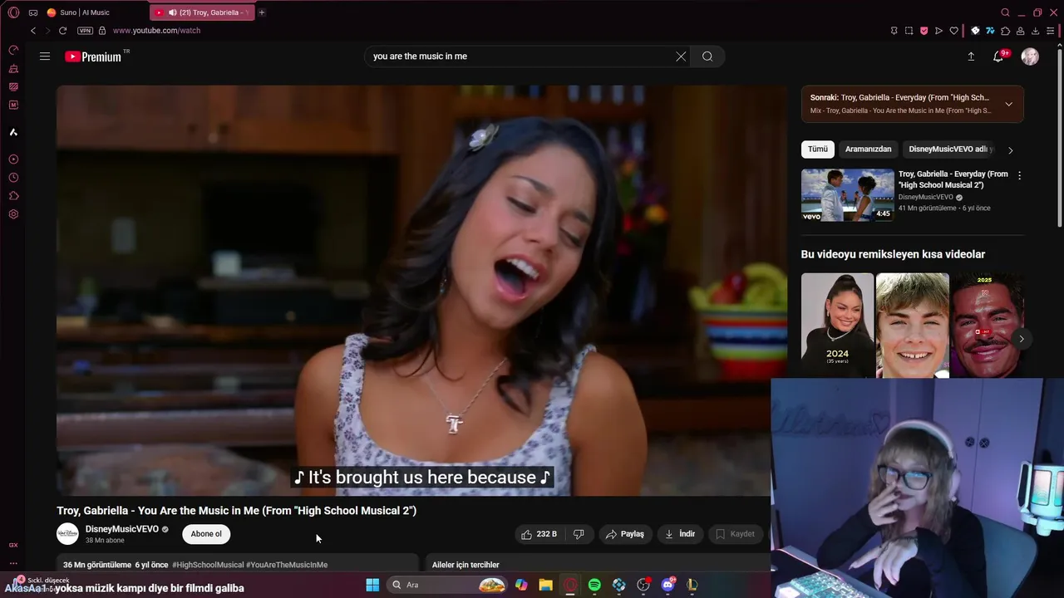This screenshot has width=1064, height=598.
Task: Open a new browser tab
Action: pos(262,12)
